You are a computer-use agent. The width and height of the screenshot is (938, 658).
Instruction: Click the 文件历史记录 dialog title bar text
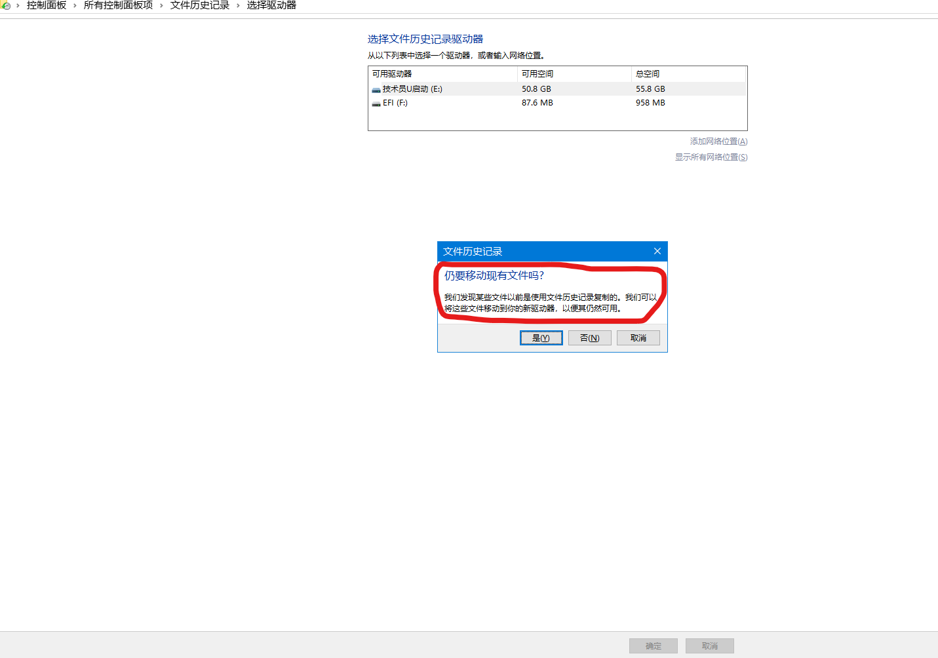[x=473, y=252]
